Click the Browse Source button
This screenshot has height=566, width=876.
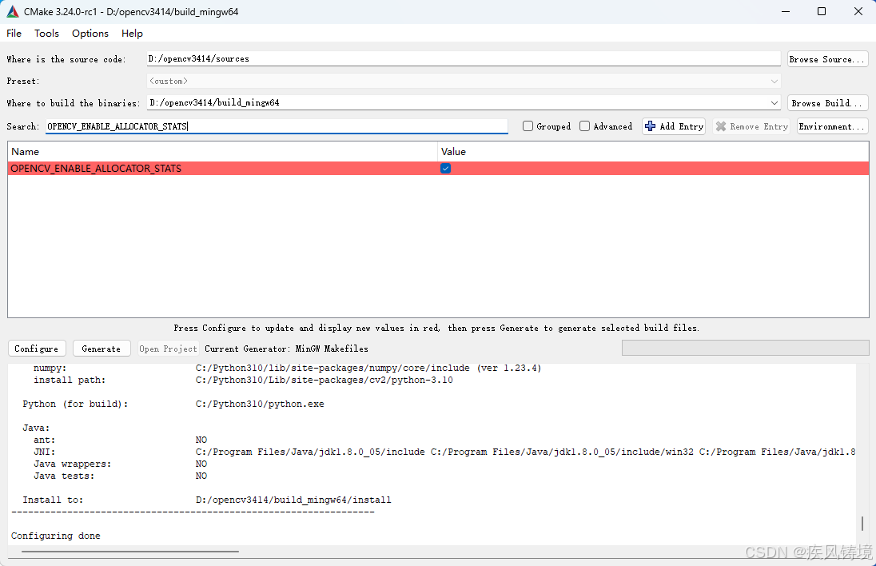point(827,59)
